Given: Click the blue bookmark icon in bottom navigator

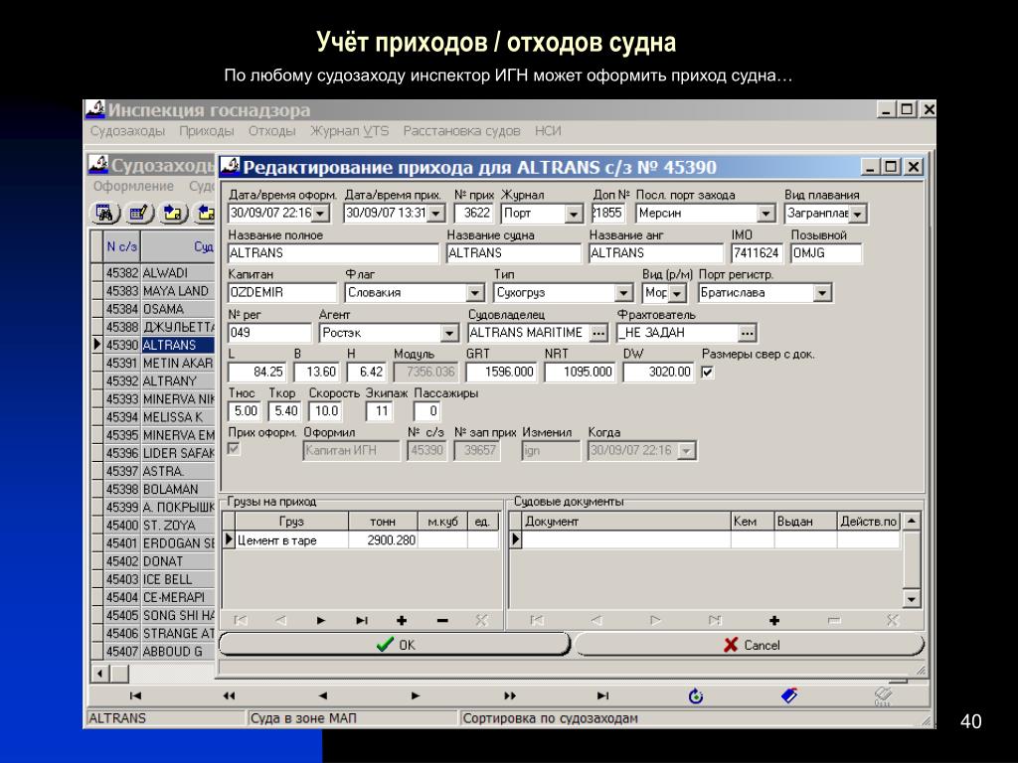Looking at the screenshot, I should (789, 696).
